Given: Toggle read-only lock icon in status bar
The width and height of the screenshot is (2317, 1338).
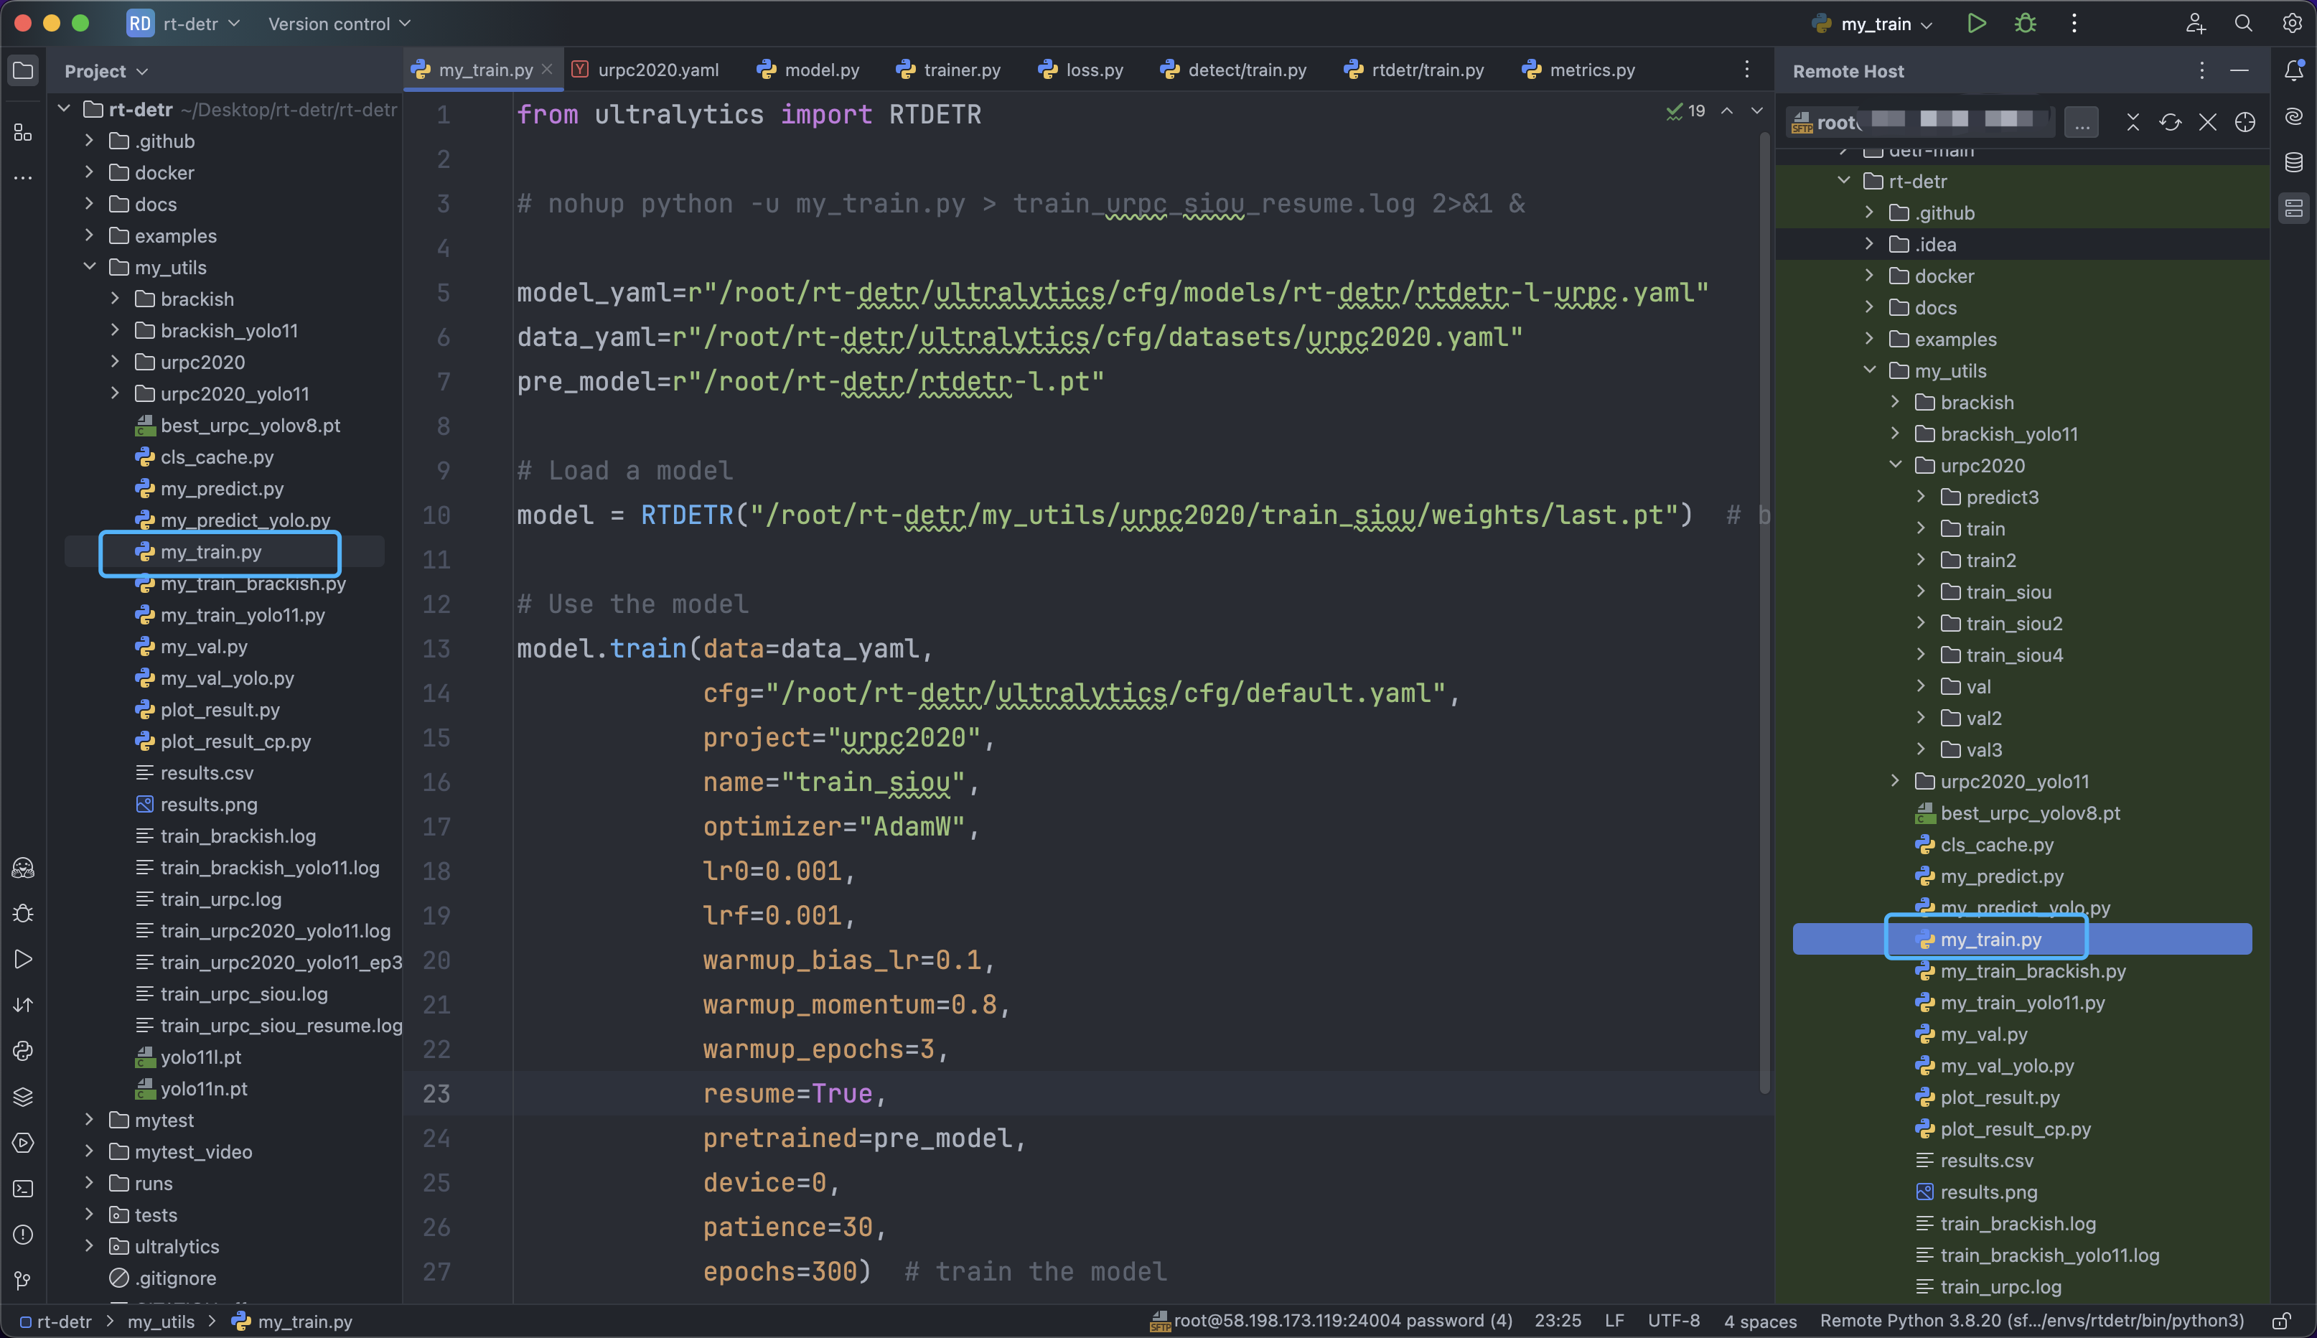Looking at the screenshot, I should pos(2281,1321).
